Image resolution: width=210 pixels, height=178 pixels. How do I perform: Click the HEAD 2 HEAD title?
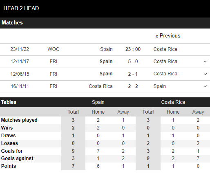click(x=21, y=8)
